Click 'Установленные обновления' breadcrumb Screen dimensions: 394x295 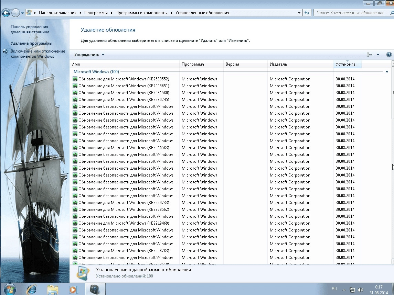(x=202, y=13)
